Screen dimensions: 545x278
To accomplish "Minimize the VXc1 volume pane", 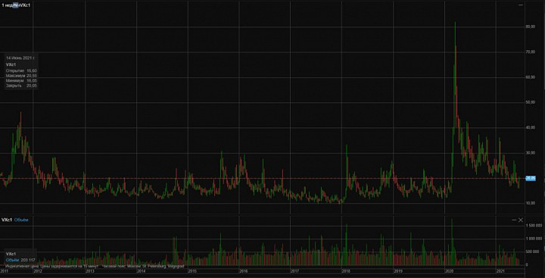I will coord(514,220).
